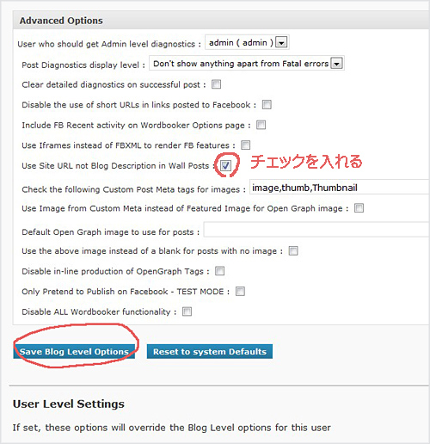
Task: Tick Use above image for posts with no image
Action: 293,250
